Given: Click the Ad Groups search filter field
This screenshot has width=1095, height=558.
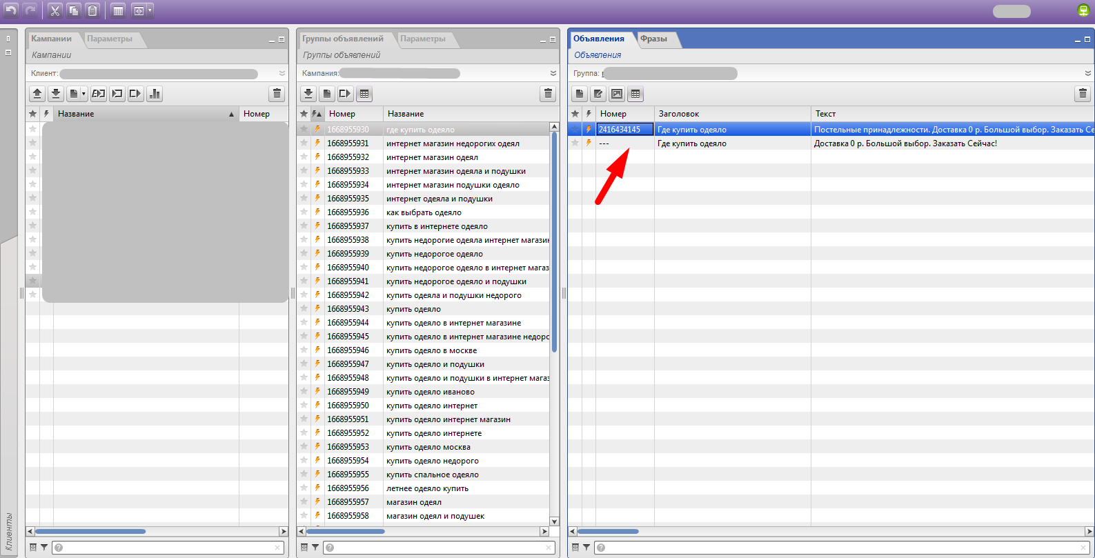Looking at the screenshot, I should (x=440, y=548).
